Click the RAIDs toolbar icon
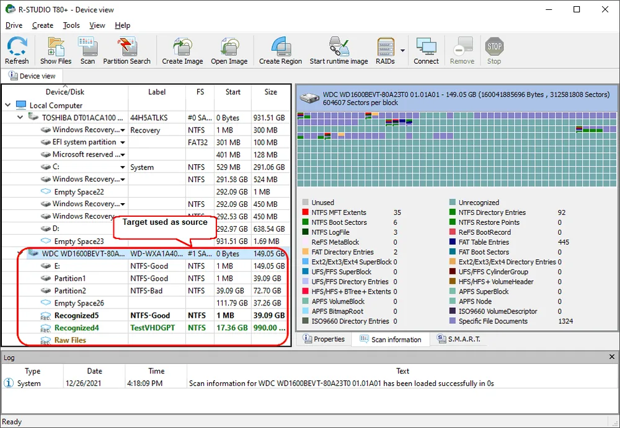This screenshot has height=428, width=620. (386, 51)
